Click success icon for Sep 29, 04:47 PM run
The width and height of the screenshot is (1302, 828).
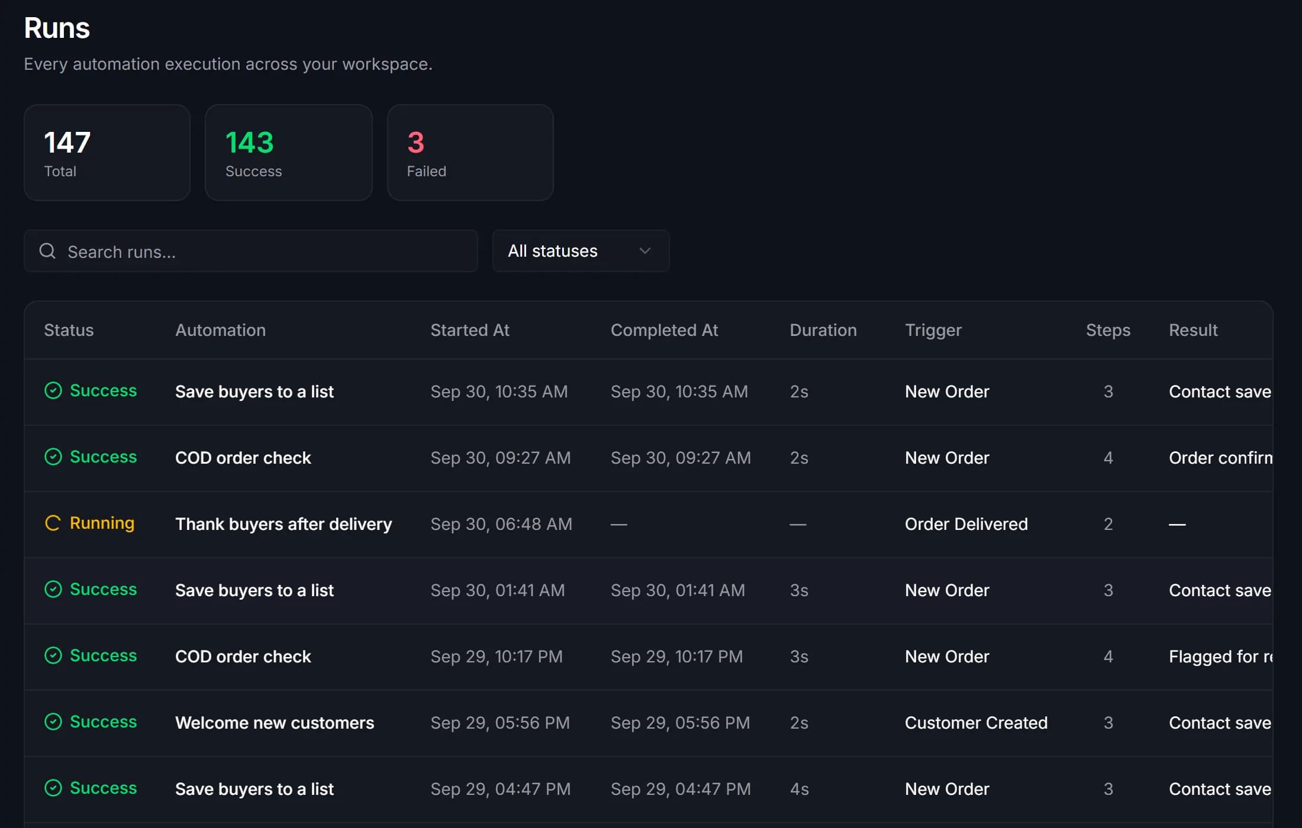coord(53,788)
